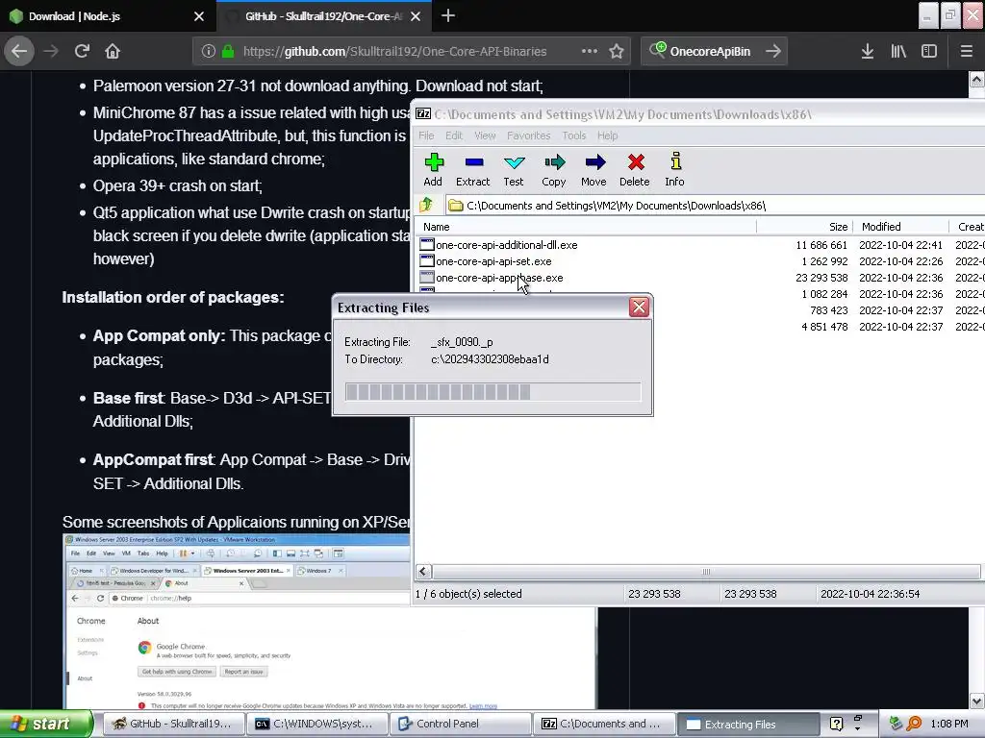
Task: Sort file list by Modified column
Action: coord(901,227)
